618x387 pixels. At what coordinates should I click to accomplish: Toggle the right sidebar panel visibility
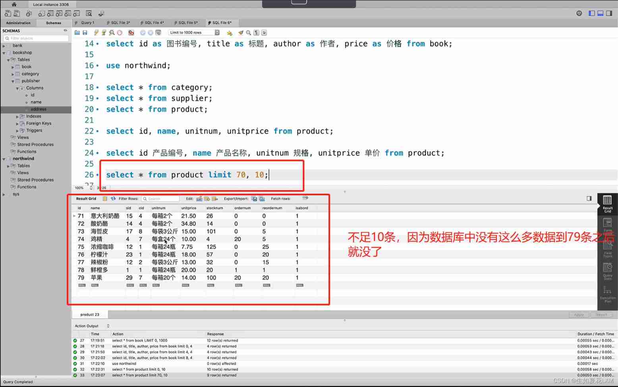click(609, 13)
